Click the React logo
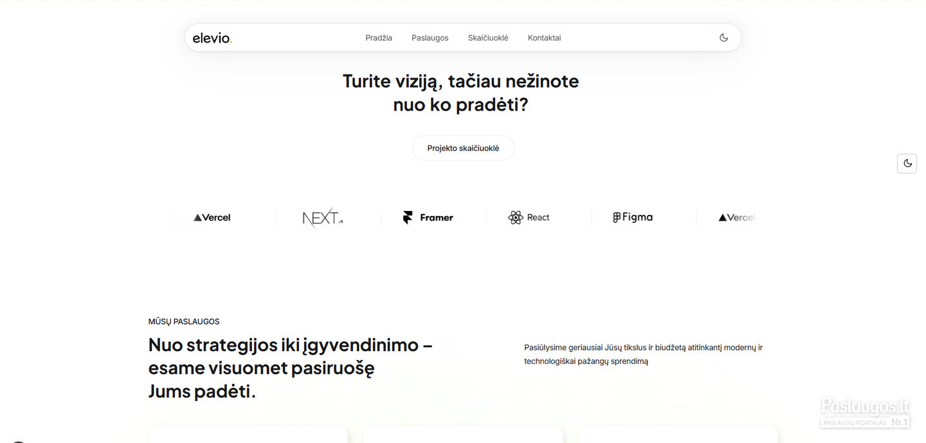Screen dimensions: 926x443 pos(529,217)
